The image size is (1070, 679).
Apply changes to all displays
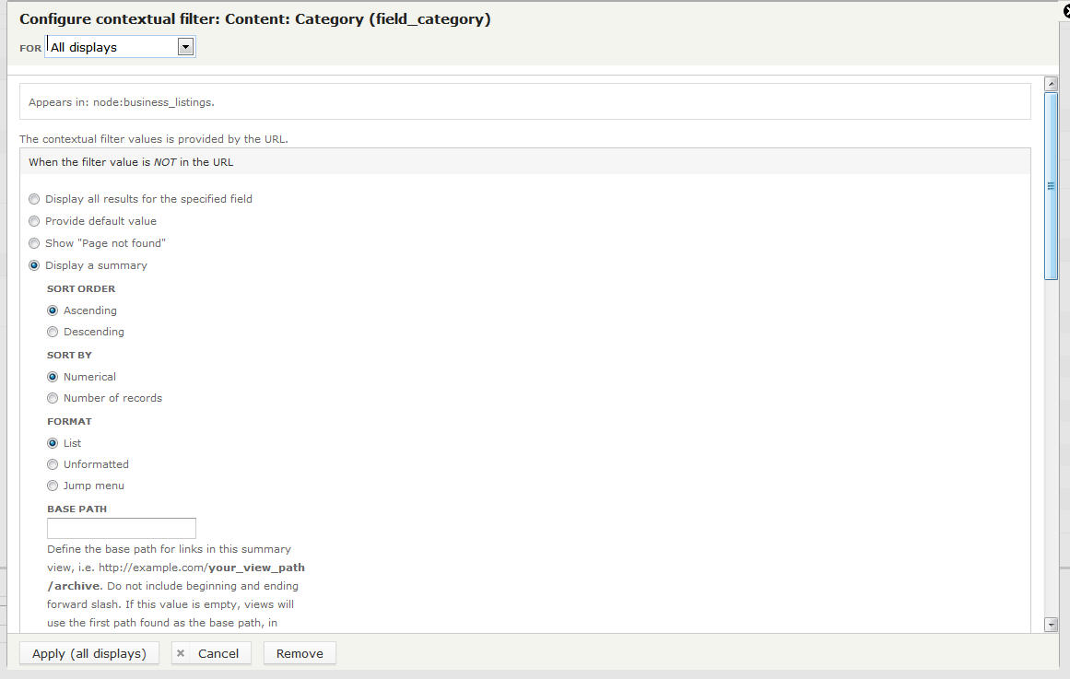click(x=88, y=652)
